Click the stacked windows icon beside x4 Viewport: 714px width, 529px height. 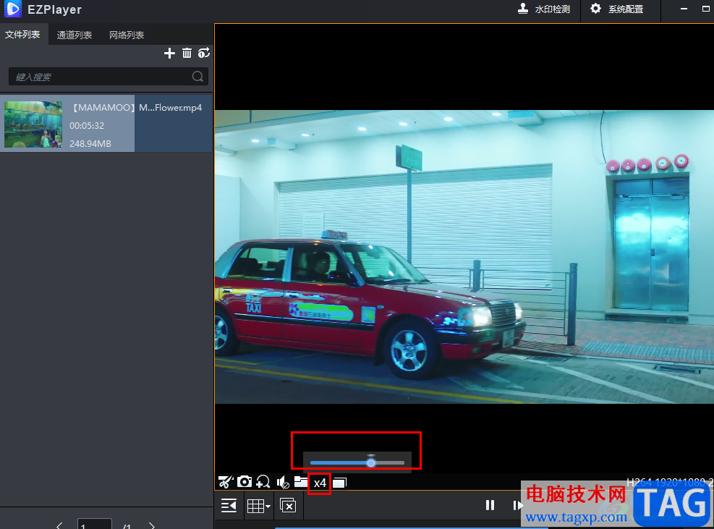point(340,483)
